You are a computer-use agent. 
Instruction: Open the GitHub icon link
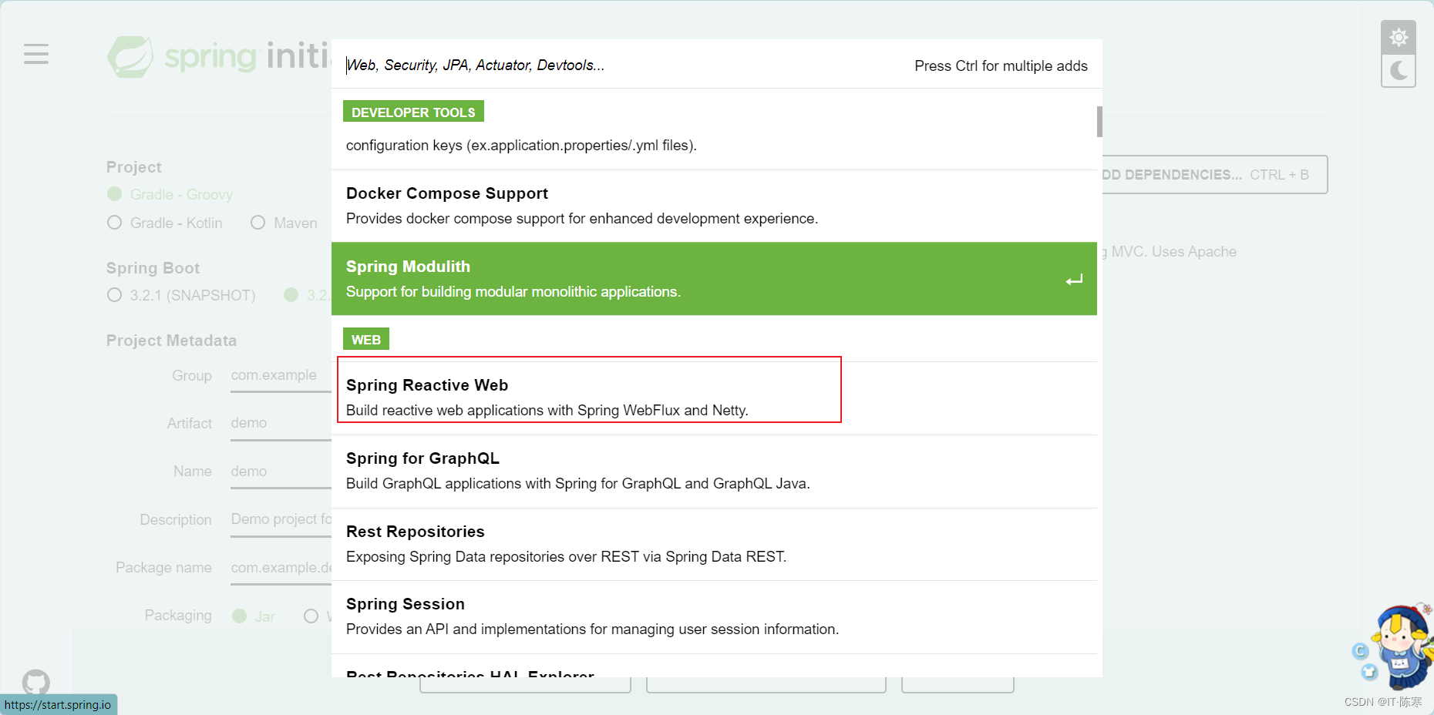pos(35,682)
